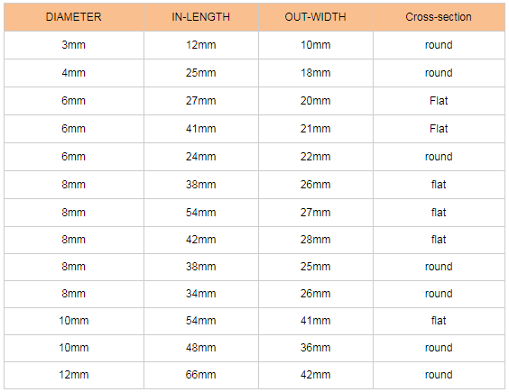The height and width of the screenshot is (392, 509).
Task: Click the 42mm in-length cell
Action: click(x=201, y=240)
